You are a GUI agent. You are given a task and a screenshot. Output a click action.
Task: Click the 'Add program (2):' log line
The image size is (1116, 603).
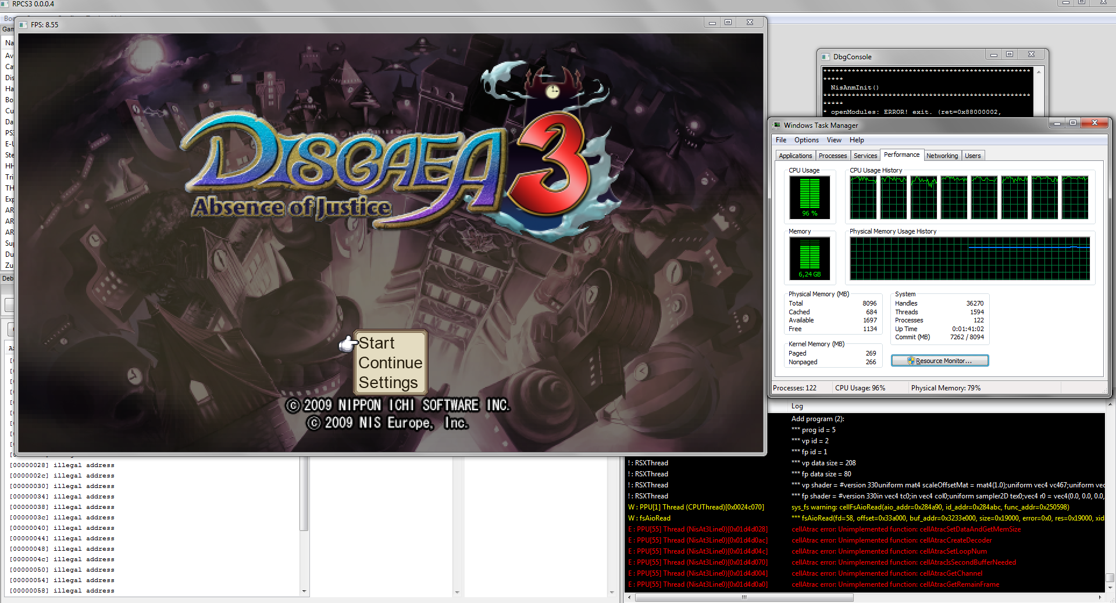(x=818, y=419)
